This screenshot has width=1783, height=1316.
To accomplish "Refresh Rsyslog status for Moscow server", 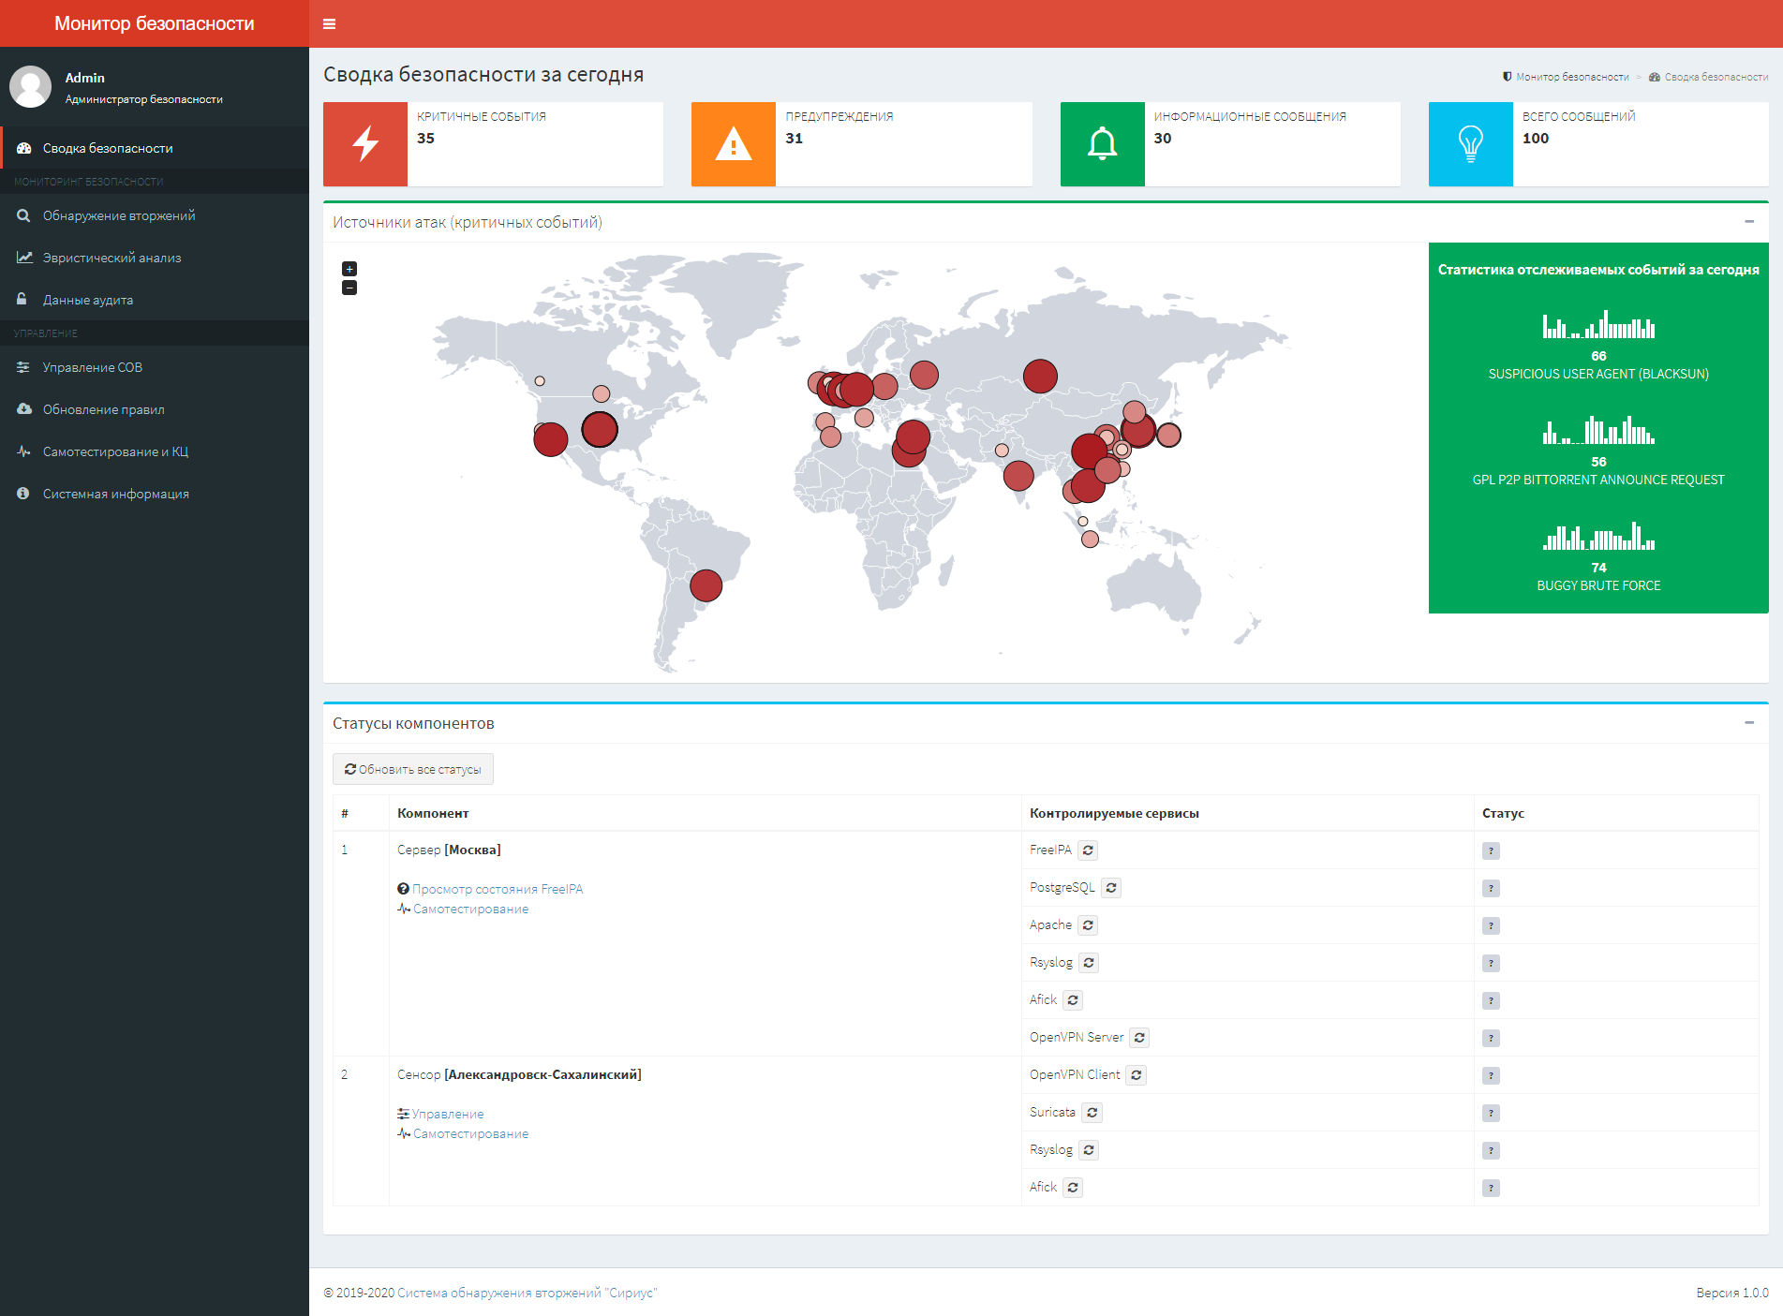I will [x=1089, y=963].
